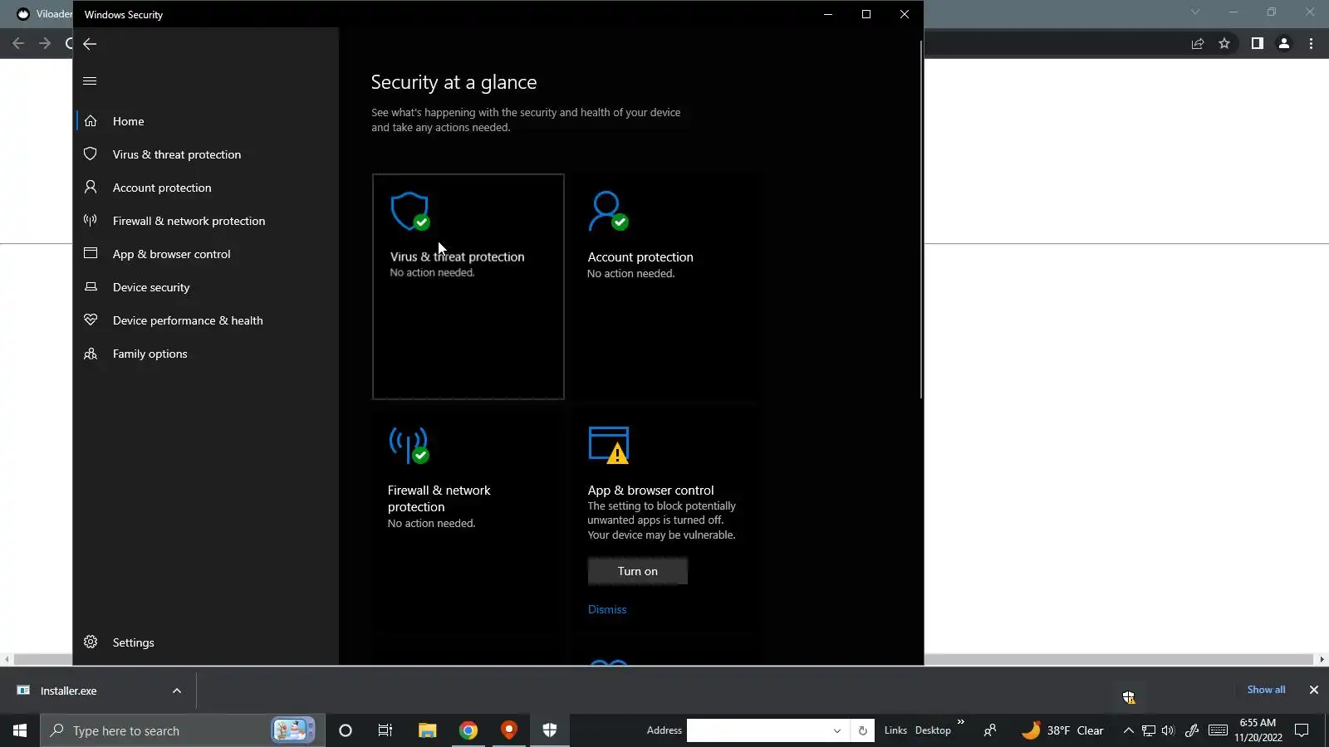Turn on potentially unwanted app blocking
Viewport: 1329px width, 747px height.
[x=638, y=571]
